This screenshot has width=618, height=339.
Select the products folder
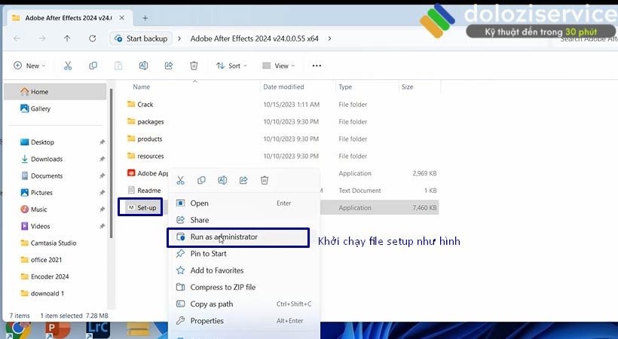point(145,139)
